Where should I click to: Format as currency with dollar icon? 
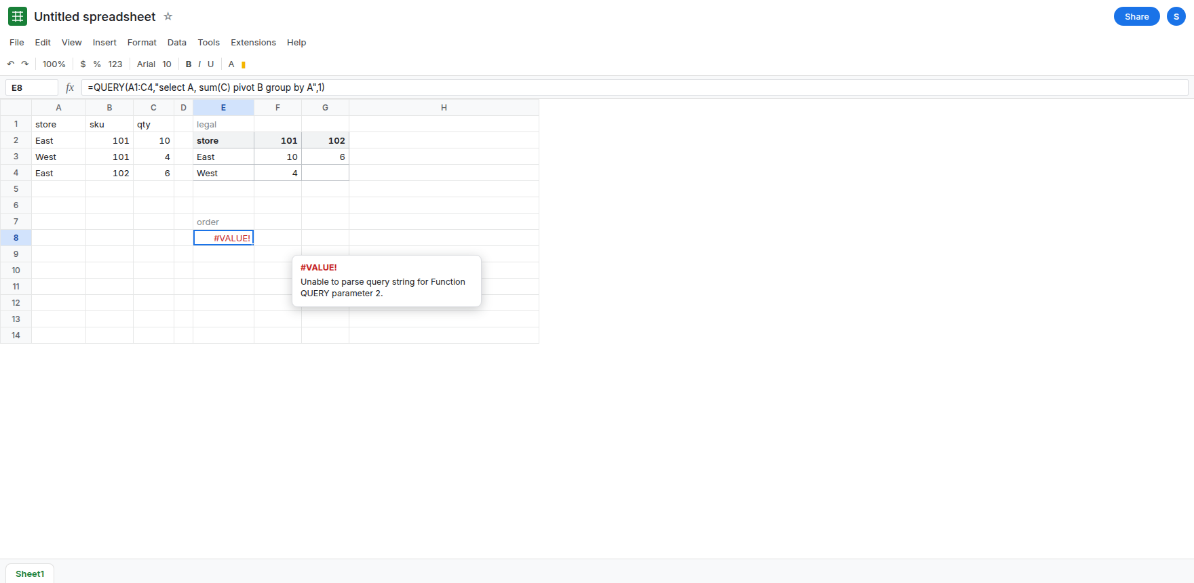coord(83,64)
